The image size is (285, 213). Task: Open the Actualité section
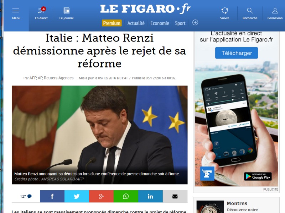coord(136,23)
